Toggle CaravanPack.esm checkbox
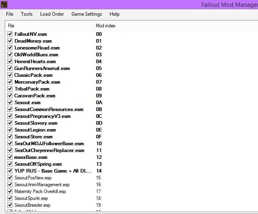This screenshot has width=258, height=214. pos(10,95)
